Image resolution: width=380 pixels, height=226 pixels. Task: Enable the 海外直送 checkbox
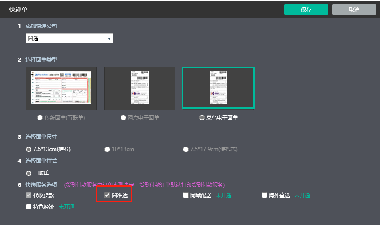point(264,195)
